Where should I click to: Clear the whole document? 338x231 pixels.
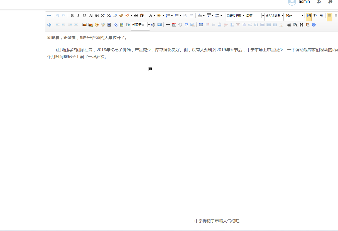coord(191,16)
